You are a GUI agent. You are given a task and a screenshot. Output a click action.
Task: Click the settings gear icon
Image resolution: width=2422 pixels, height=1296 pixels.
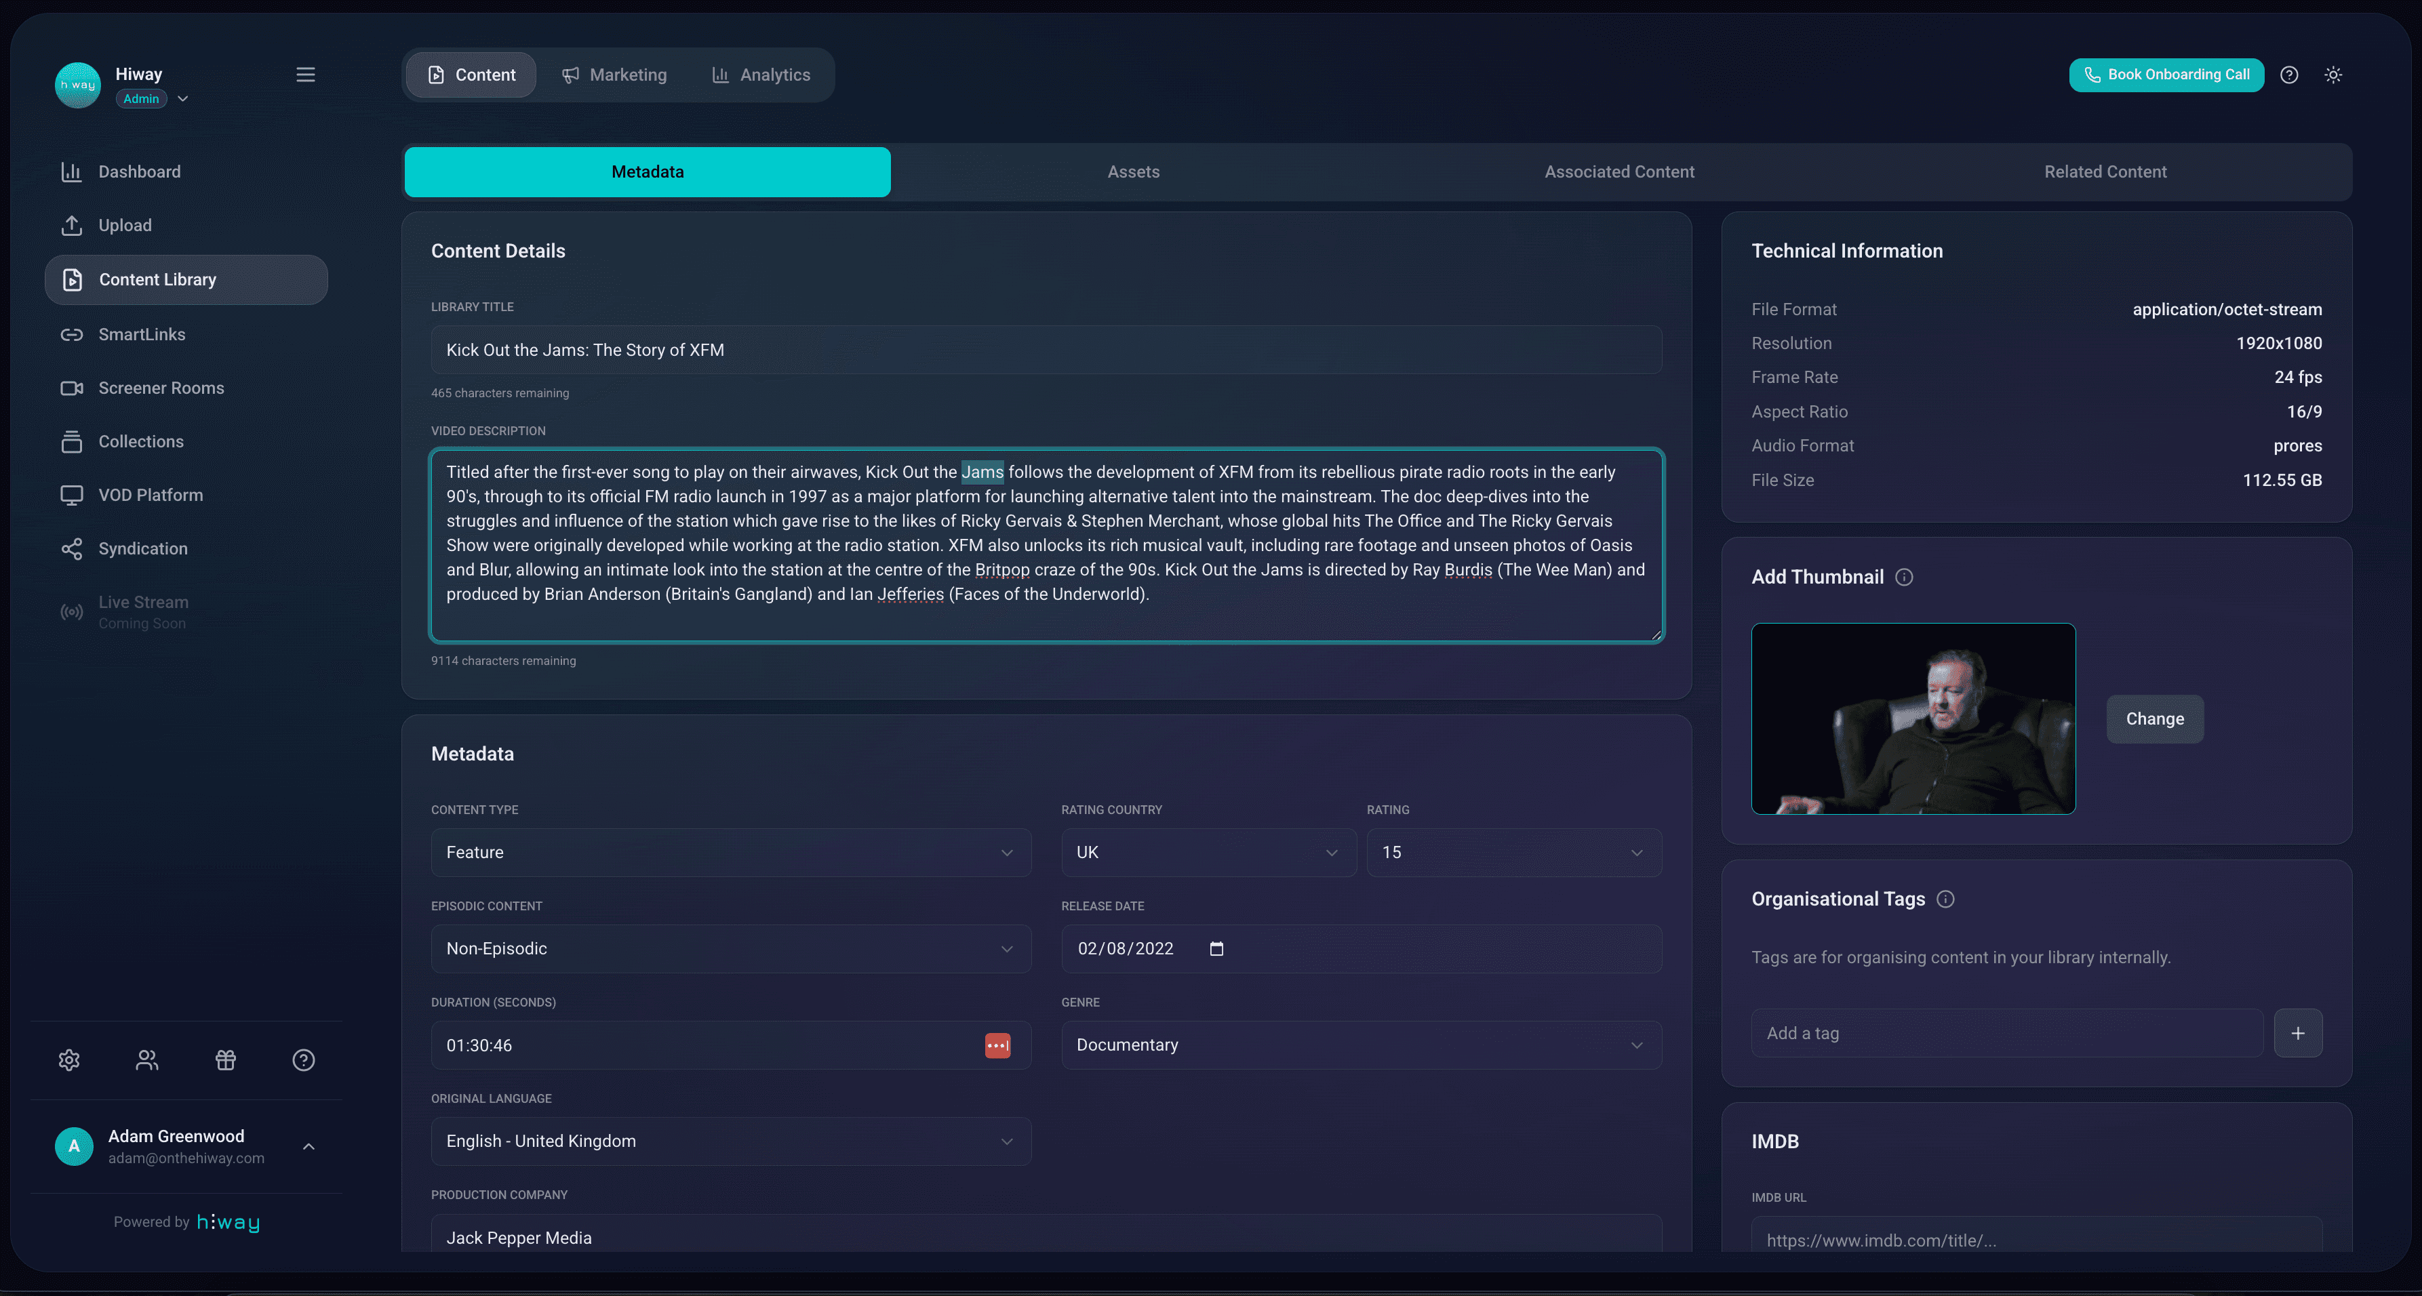(70, 1060)
